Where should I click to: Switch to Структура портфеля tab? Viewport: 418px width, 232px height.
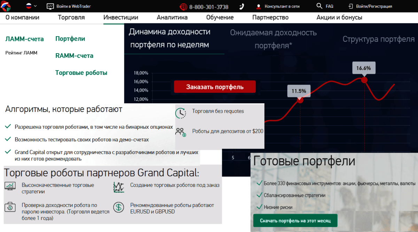click(378, 39)
